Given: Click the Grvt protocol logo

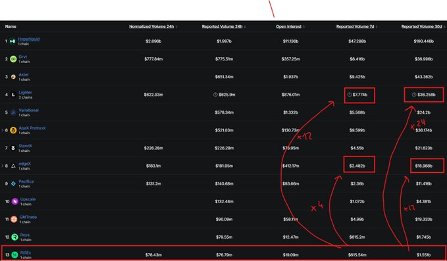Looking at the screenshot, I should coord(13,59).
